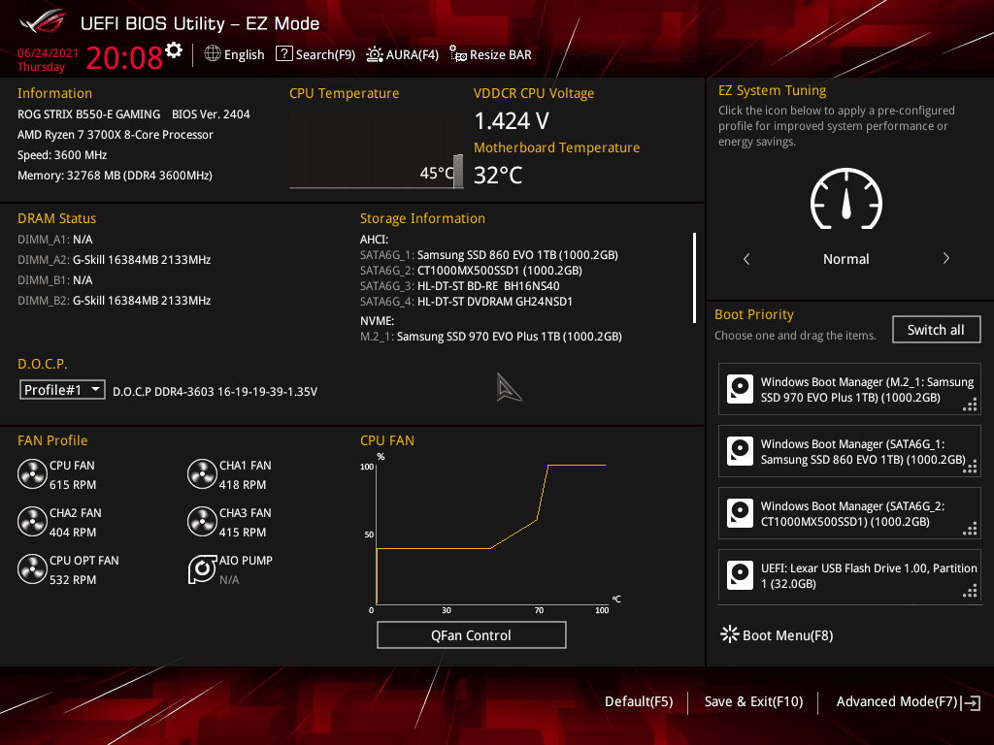Screen dimensions: 994x745
Task: Select Windows Boot Manager SATA6G_1 boot entry
Action: tap(849, 452)
